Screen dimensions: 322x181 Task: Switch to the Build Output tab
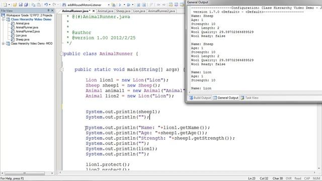[x=200, y=98]
